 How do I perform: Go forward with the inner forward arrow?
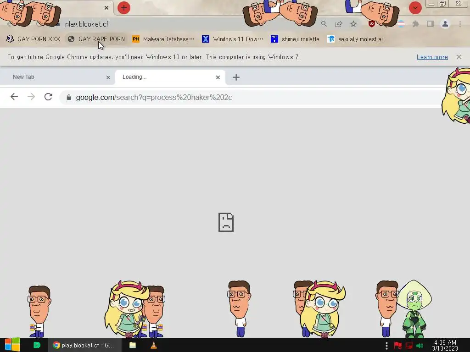(31, 97)
